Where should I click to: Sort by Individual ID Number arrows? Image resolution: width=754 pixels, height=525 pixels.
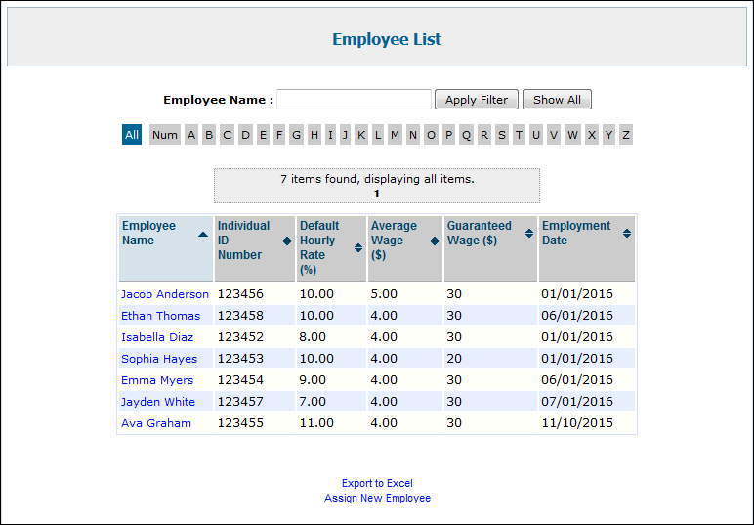(286, 241)
